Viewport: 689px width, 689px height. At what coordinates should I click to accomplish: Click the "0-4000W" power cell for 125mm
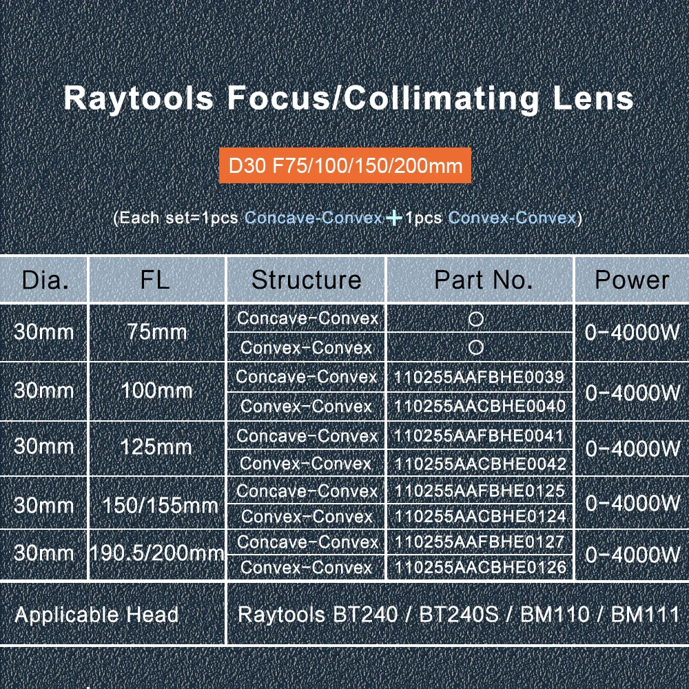(x=633, y=449)
